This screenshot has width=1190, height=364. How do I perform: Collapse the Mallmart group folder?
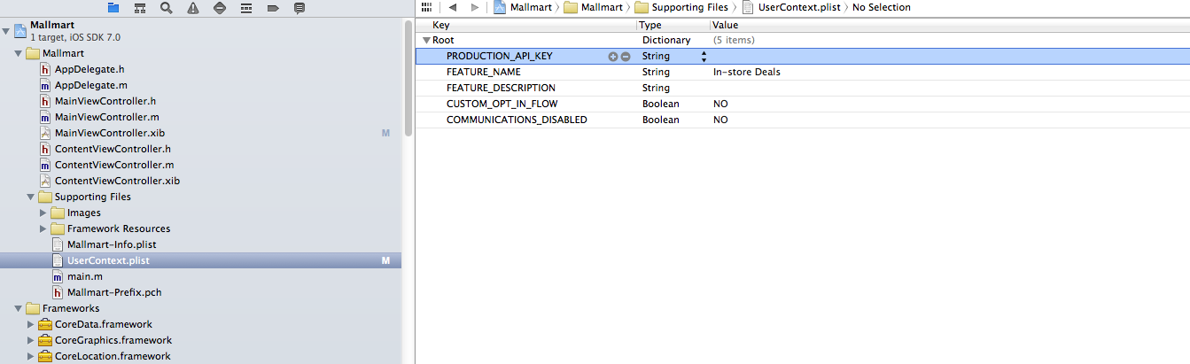pos(19,53)
